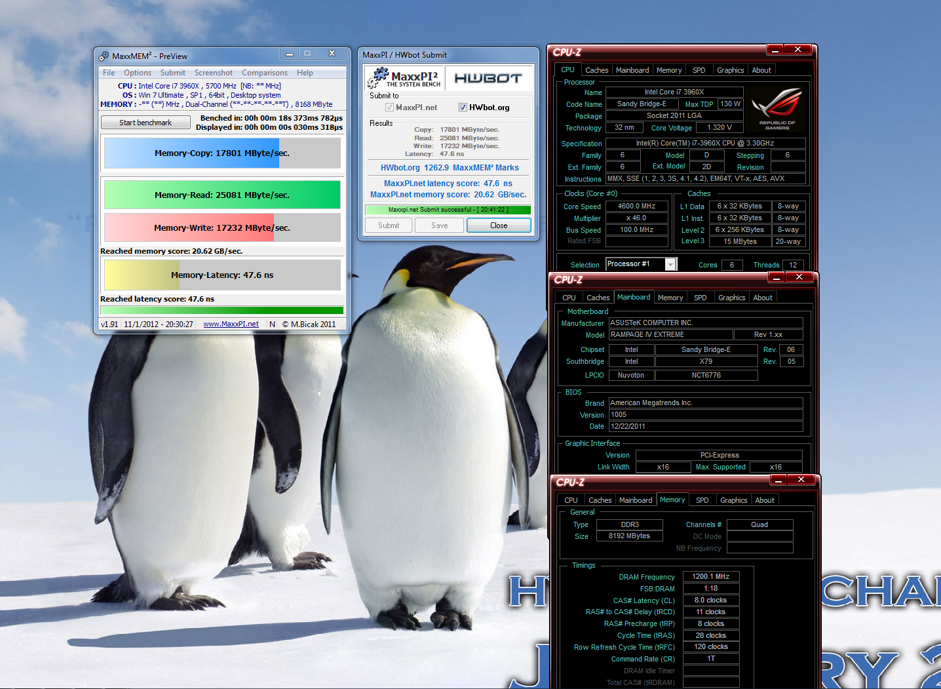Viewport: 941px width, 689px height.
Task: Toggle the HWbot.org submit checkbox
Action: point(463,108)
